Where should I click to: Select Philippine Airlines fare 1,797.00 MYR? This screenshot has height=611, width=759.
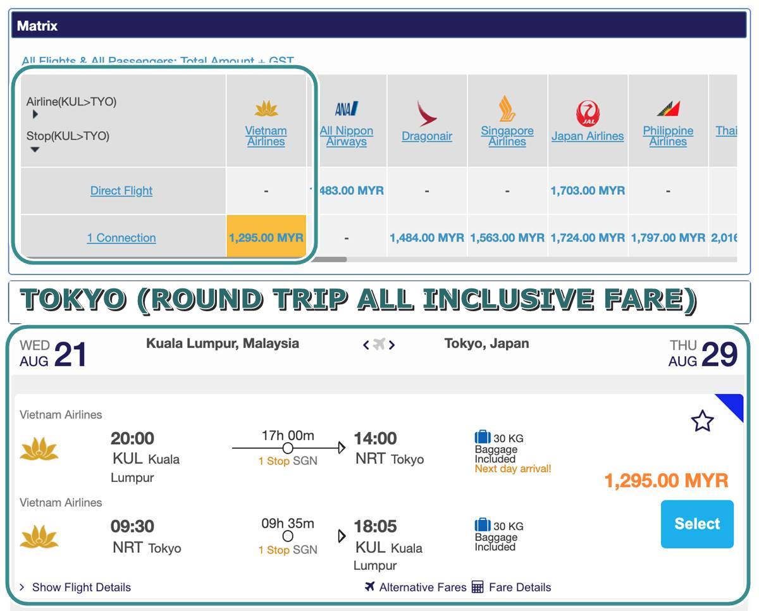(668, 238)
